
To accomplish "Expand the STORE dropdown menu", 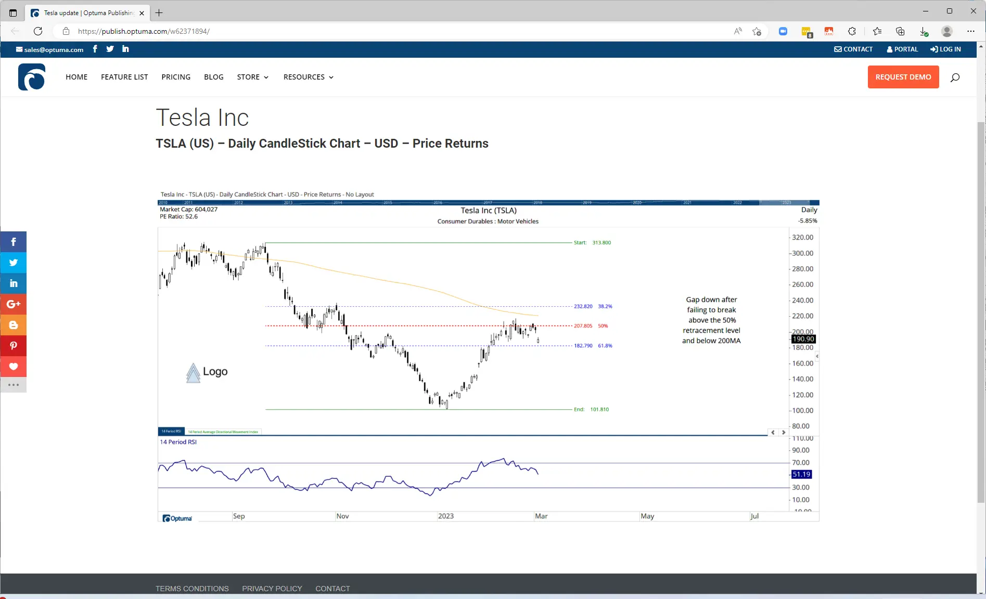I will pos(253,77).
